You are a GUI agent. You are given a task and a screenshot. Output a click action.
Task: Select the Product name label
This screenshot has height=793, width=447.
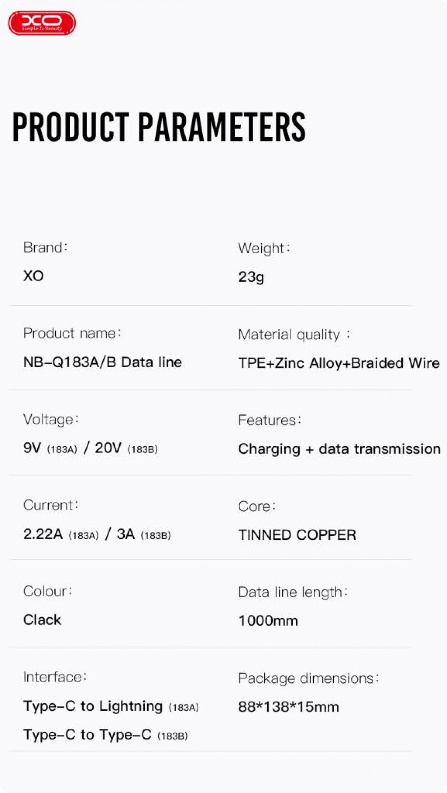[72, 333]
